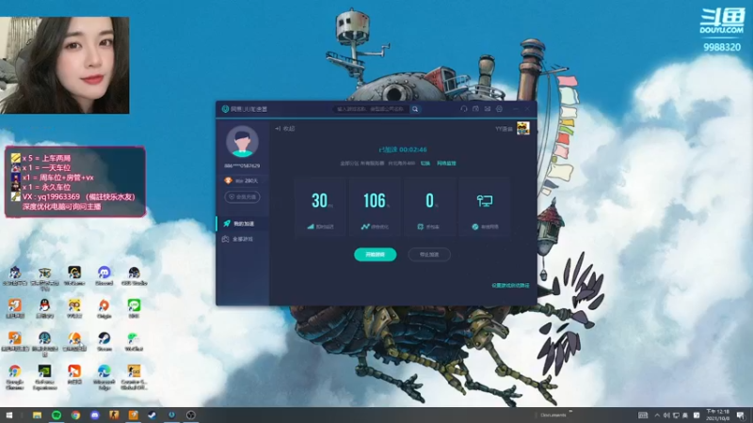Click the 会员充值 recharge button
Image resolution: width=753 pixels, height=423 pixels.
(243, 196)
